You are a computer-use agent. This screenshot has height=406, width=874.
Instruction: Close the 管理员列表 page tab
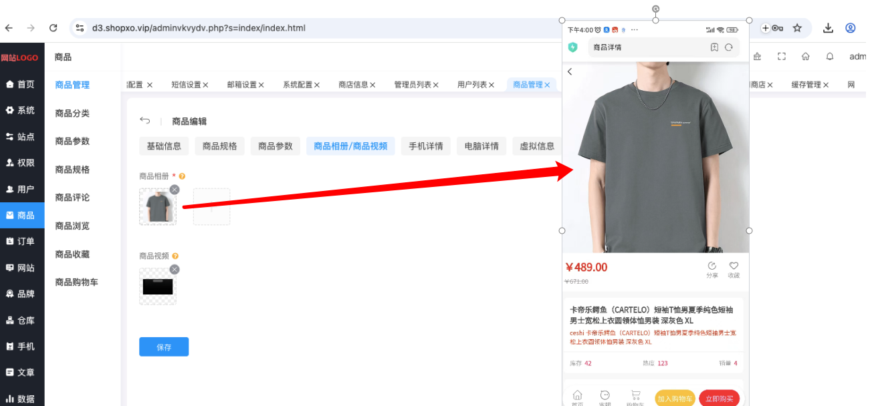[435, 85]
